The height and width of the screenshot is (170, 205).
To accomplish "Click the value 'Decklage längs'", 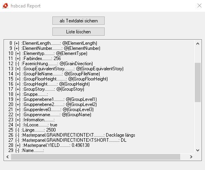I will 120,135.
